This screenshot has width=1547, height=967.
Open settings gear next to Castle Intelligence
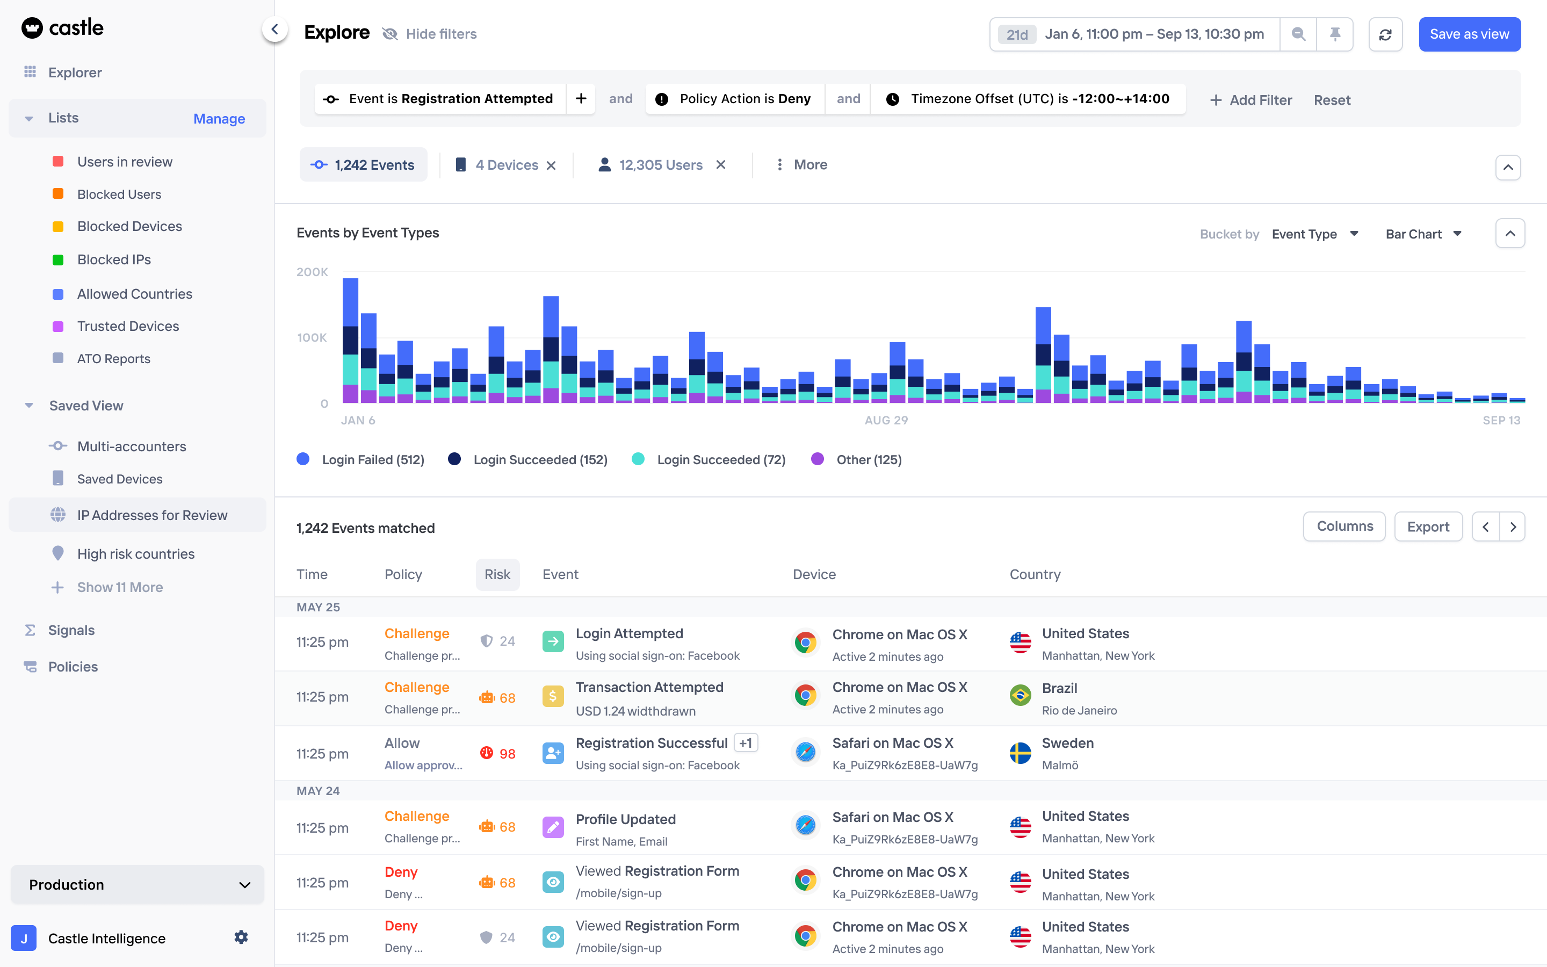(241, 937)
